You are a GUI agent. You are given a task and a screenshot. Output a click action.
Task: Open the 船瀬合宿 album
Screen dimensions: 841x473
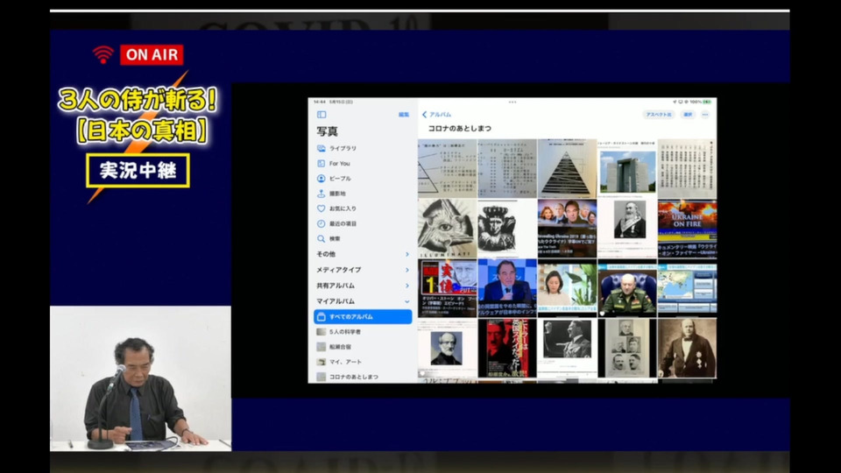point(363,347)
